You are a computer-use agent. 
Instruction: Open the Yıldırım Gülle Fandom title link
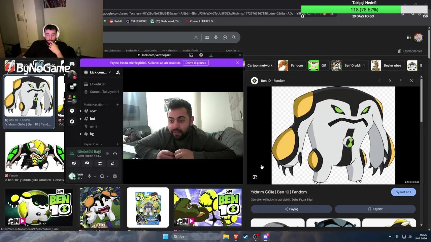[278, 192]
